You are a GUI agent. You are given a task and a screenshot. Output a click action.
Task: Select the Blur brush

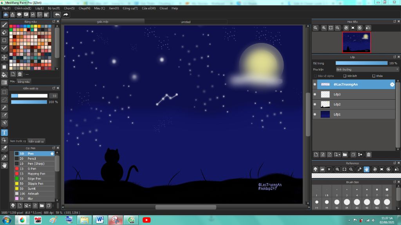pos(34,199)
